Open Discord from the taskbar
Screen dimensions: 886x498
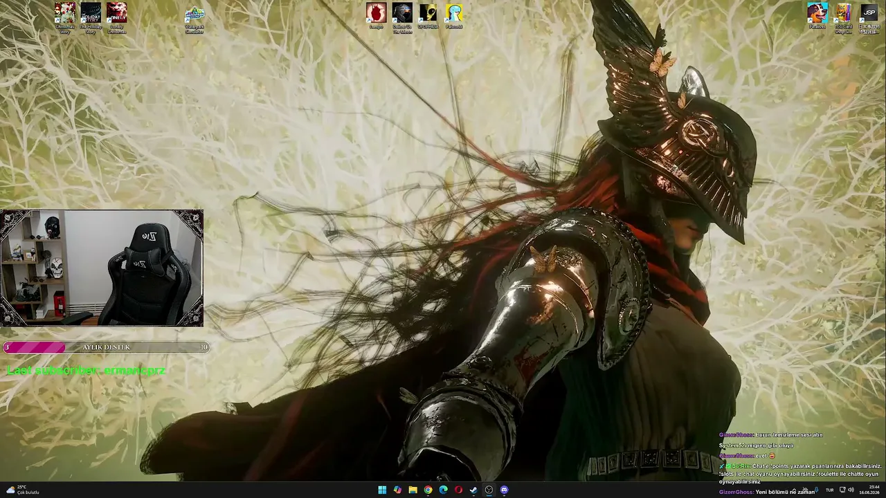pyautogui.click(x=504, y=490)
